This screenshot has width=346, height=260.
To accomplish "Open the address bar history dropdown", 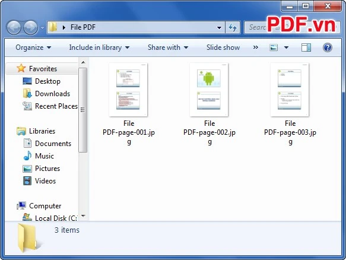I will (219, 28).
